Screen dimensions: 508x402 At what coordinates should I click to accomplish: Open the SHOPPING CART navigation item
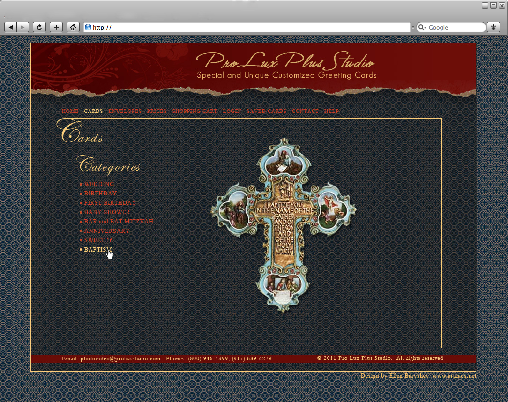pos(194,111)
